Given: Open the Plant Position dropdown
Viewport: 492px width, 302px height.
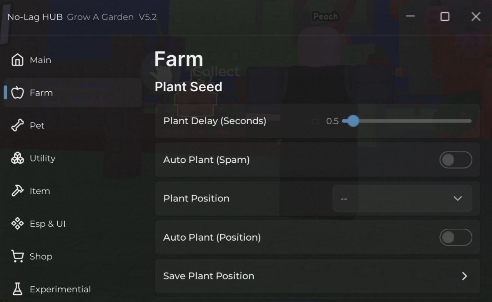Looking at the screenshot, I should (x=402, y=198).
